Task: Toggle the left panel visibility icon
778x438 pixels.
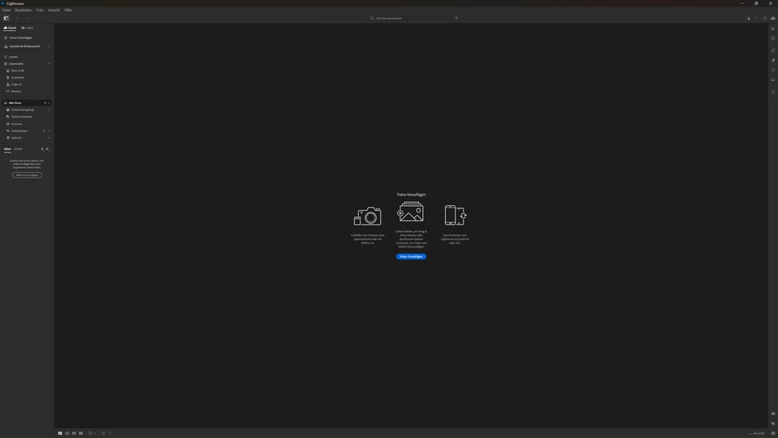Action: point(6,19)
